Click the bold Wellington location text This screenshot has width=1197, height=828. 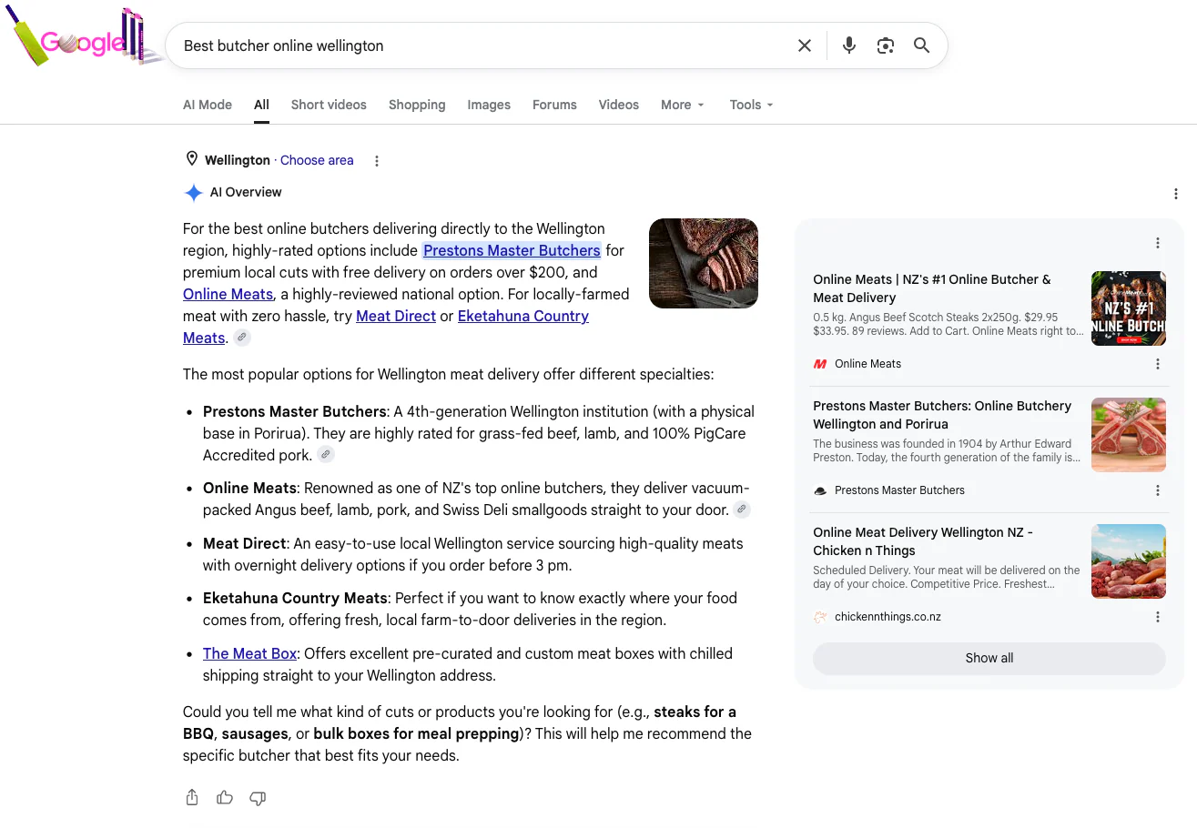tap(238, 160)
